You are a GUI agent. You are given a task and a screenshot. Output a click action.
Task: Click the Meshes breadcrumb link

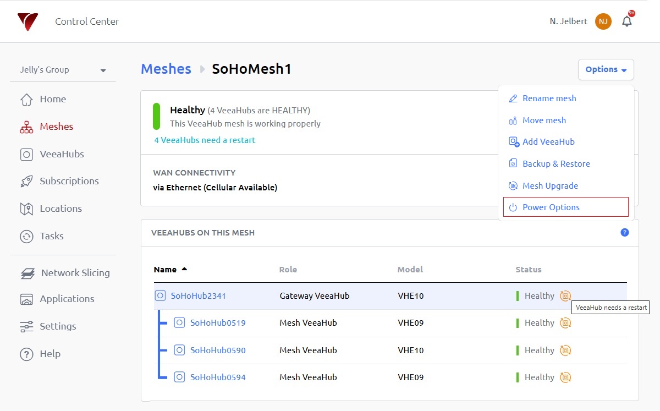166,69
